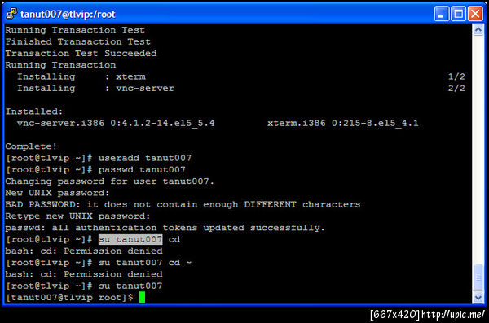Minimize the tanut007@tlvip terminal window
489x323 pixels.
point(441,14)
